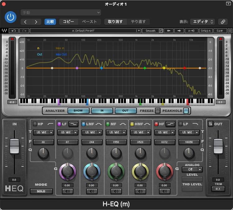Click the 比較 compare button

50,22
